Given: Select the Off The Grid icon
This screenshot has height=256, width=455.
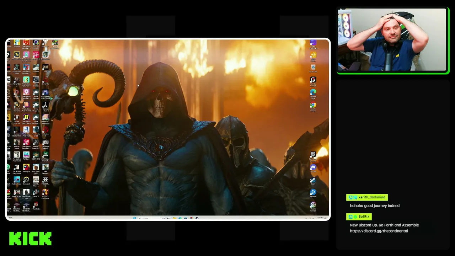Looking at the screenshot, I should tap(36, 56).
